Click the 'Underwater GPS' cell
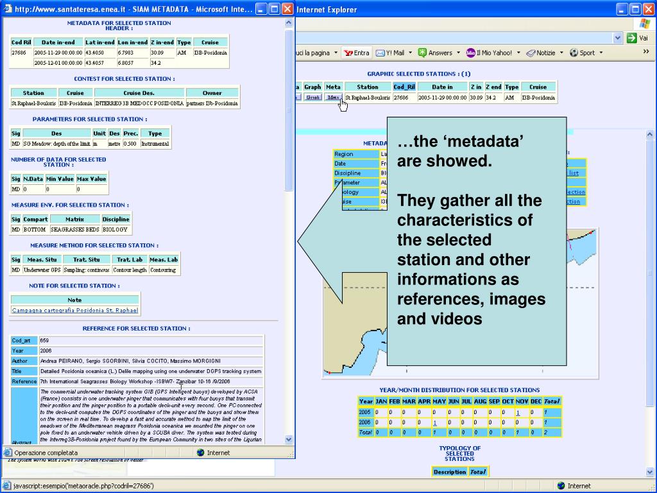The width and height of the screenshot is (657, 493). tap(42, 270)
